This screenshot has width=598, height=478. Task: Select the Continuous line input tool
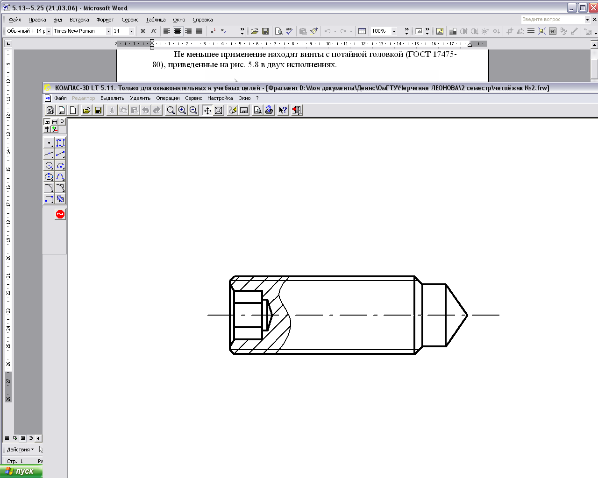click(60, 143)
